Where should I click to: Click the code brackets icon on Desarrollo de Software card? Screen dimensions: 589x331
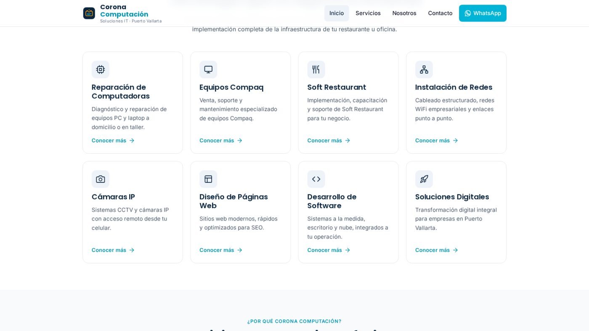click(316, 179)
